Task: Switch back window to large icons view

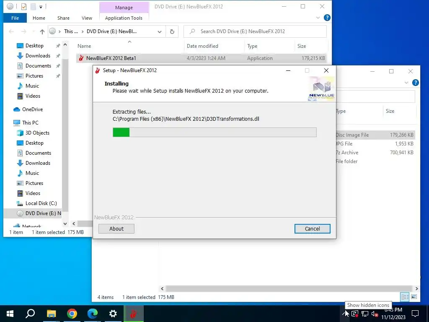Action: coord(414,297)
